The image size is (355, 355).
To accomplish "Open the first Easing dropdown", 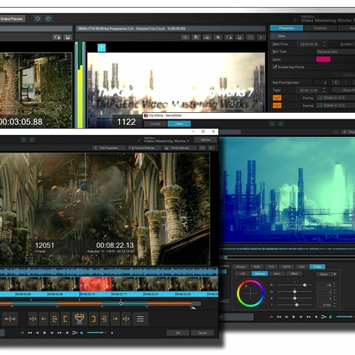I will tap(336, 98).
